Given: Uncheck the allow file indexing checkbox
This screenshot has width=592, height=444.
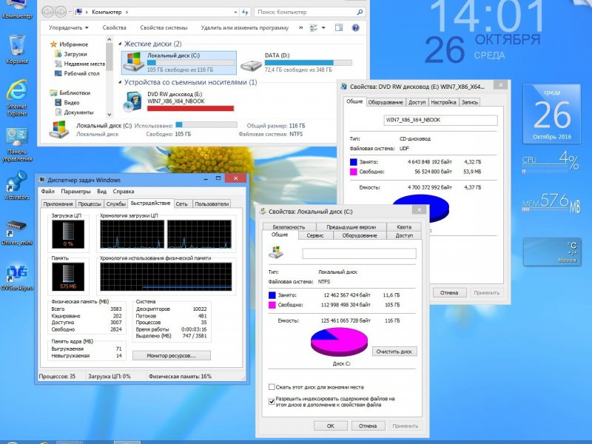Looking at the screenshot, I should 272,401.
